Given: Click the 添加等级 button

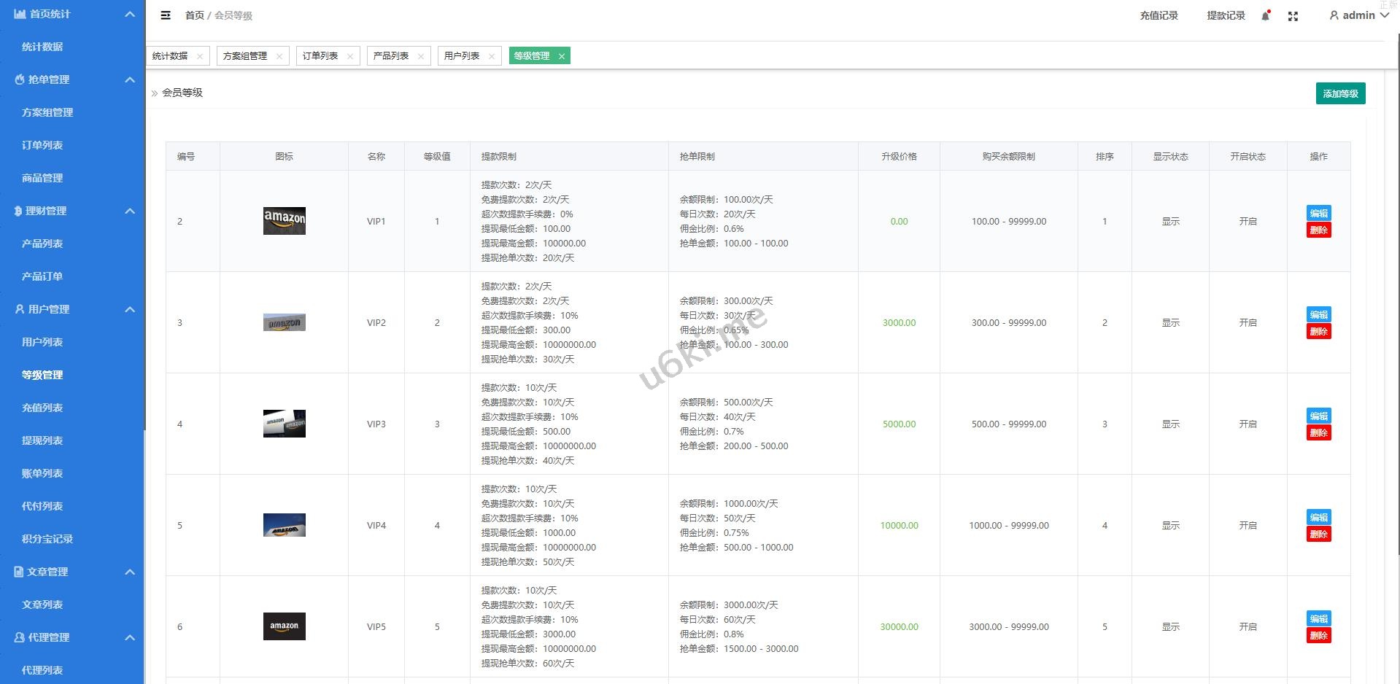Looking at the screenshot, I should 1340,93.
